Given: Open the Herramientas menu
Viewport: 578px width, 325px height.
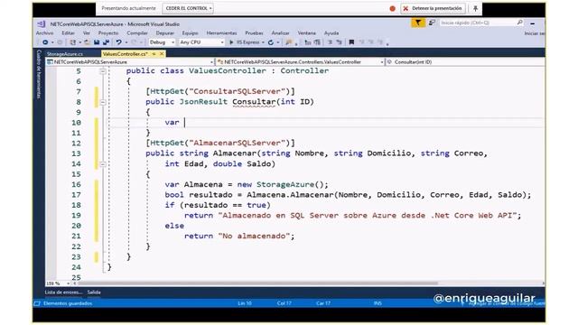Looking at the screenshot, I should (x=221, y=33).
